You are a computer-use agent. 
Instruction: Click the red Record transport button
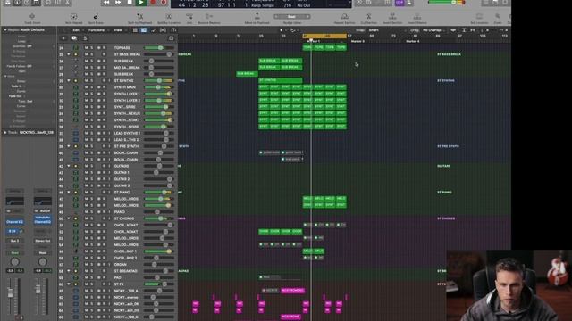coord(153,3)
